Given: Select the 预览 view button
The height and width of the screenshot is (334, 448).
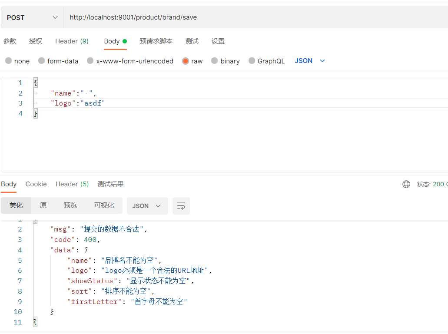Looking at the screenshot, I should click(x=70, y=205).
